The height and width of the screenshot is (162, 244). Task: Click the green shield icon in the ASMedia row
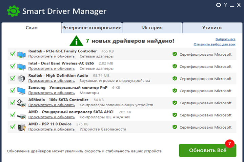(175, 103)
